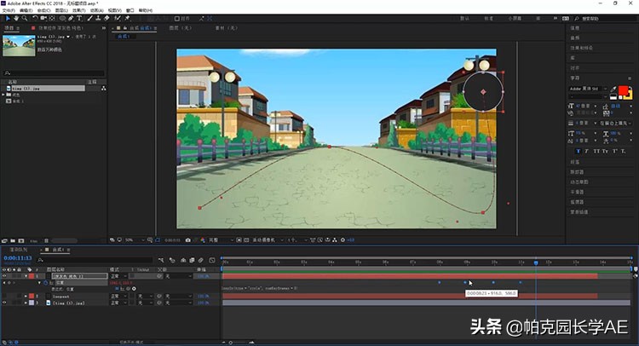Open the Effect menu
This screenshot has height=346, width=639.
coord(78,10)
